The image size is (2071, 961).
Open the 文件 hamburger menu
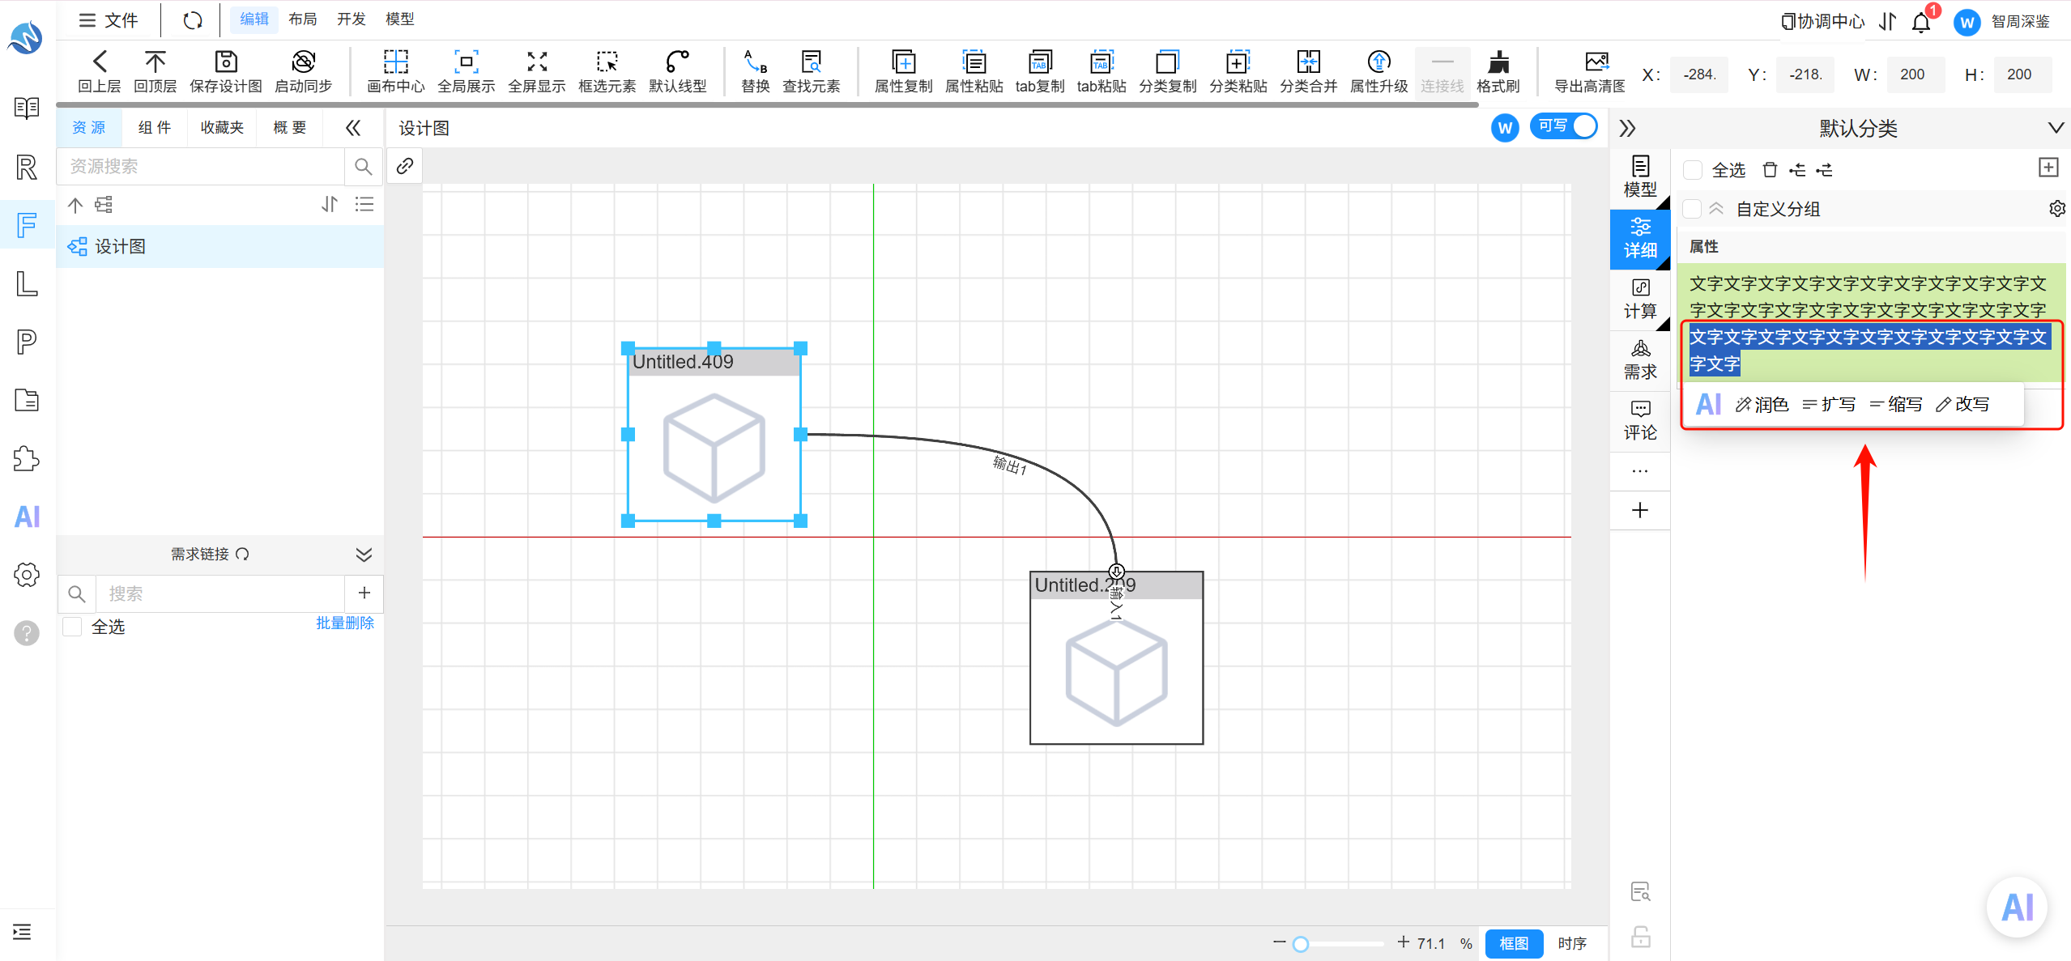tap(108, 20)
